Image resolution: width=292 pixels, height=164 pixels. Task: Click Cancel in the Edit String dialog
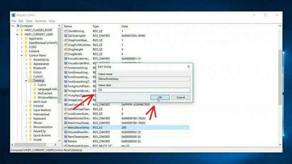pos(181,97)
